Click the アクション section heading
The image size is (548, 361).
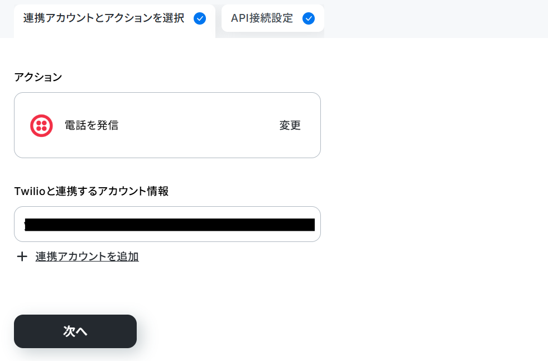(38, 77)
